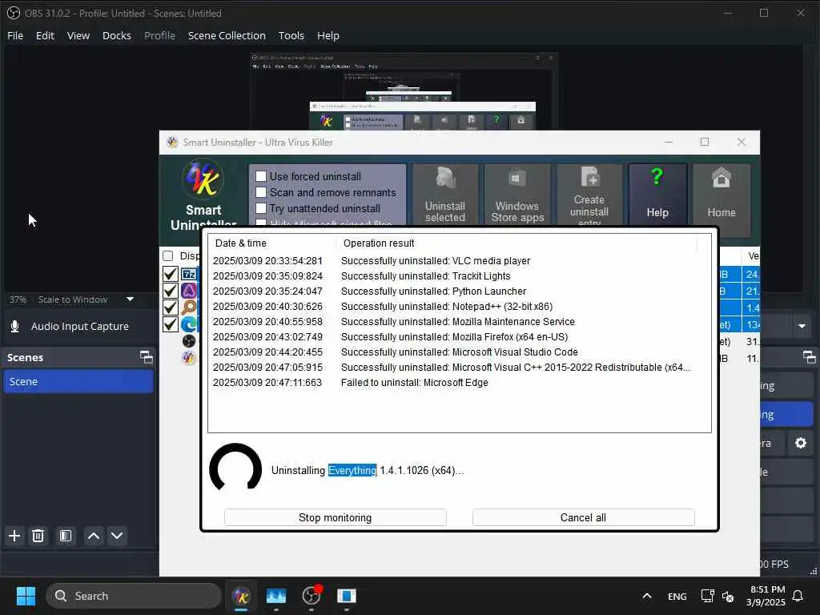Click the muted volume tray icon
Viewport: 820px width, 615px height.
pos(727,596)
